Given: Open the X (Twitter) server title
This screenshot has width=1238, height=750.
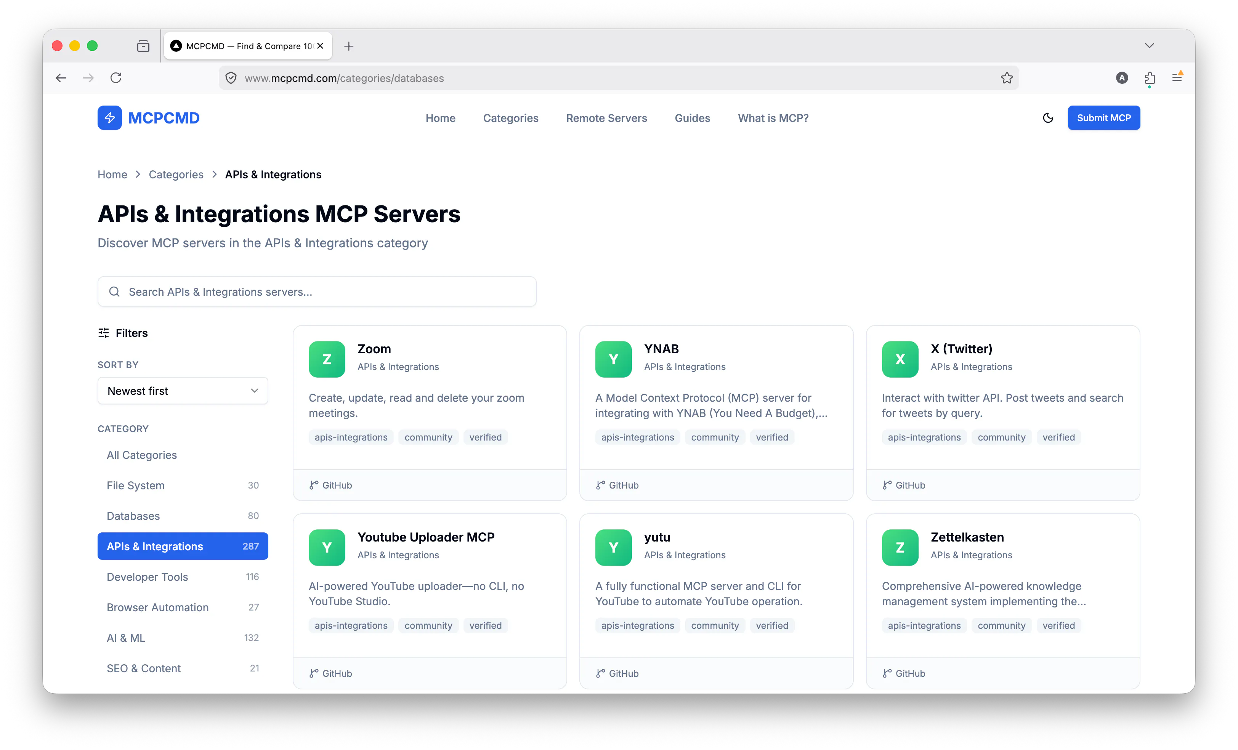Looking at the screenshot, I should pos(961,349).
